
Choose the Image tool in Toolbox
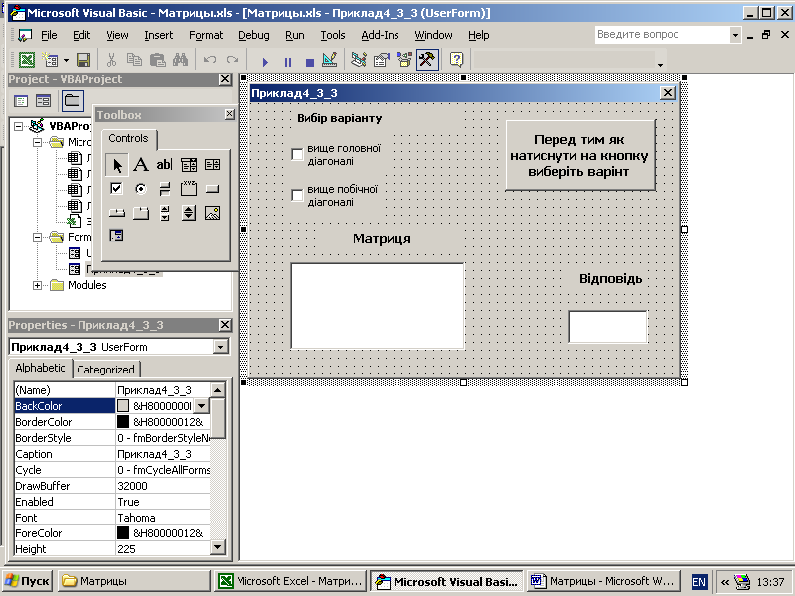point(212,213)
